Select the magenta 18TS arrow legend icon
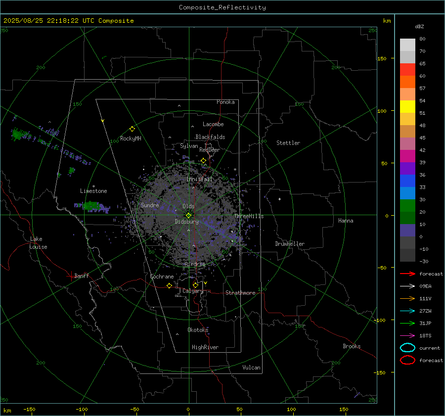The height and width of the screenshot is (416, 445). coord(407,336)
